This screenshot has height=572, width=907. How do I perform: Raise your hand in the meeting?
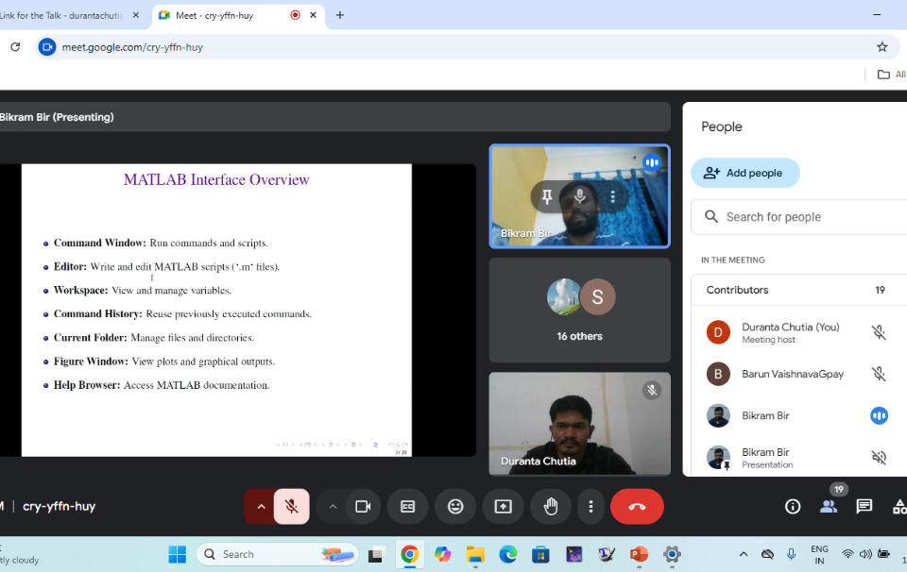(x=550, y=507)
